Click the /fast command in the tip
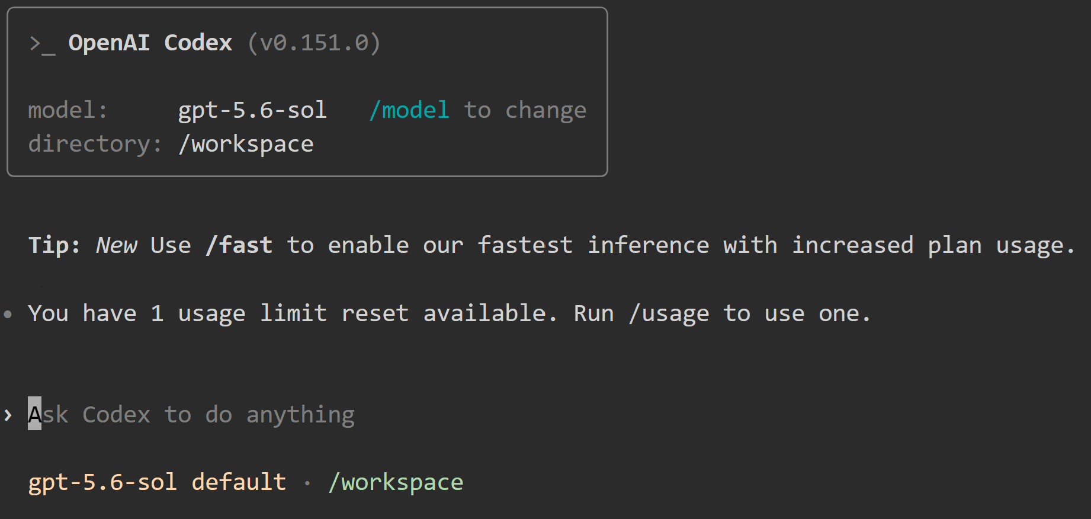Viewport: 1091px width, 519px height. pyautogui.click(x=239, y=245)
